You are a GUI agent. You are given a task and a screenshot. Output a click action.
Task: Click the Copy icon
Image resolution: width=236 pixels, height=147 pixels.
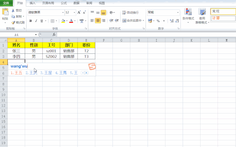click(13, 16)
